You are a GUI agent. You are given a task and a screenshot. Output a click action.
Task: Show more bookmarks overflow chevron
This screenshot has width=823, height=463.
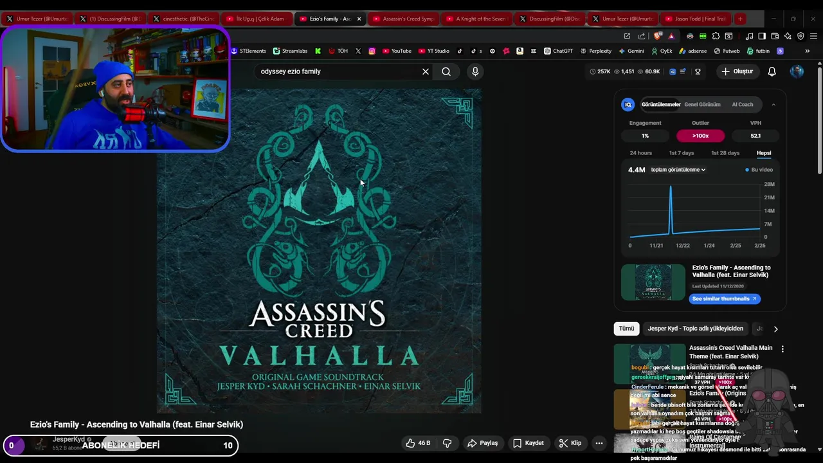[x=808, y=51]
